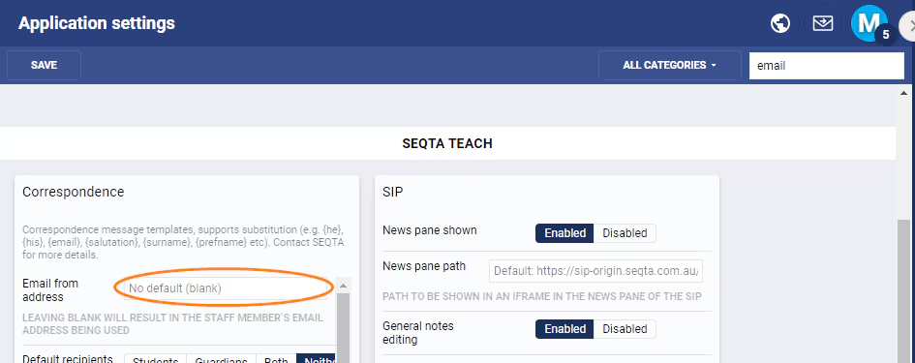Click the page scrollbar up arrow
Image resolution: width=915 pixels, height=363 pixels.
point(904,93)
